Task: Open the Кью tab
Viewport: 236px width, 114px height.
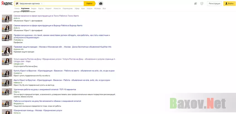Action: tap(83, 9)
